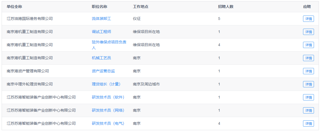320x131 pixels.
Task: Click 详情 button for 理货组长（计量） row
Action: point(308,84)
